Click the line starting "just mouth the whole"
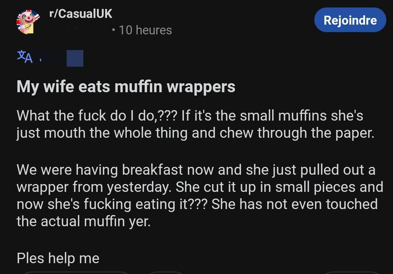The width and height of the screenshot is (393, 274). 195,133
